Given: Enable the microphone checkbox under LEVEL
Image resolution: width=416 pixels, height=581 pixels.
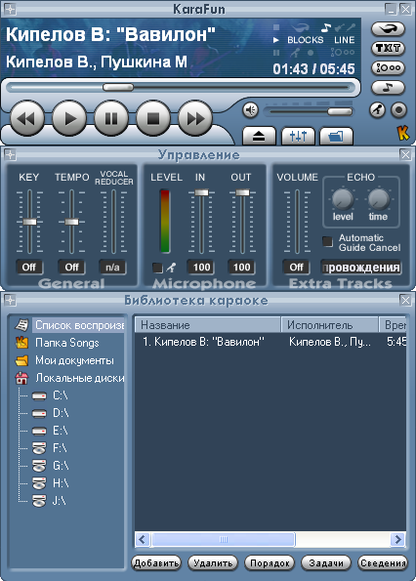Looking at the screenshot, I should click(x=157, y=268).
